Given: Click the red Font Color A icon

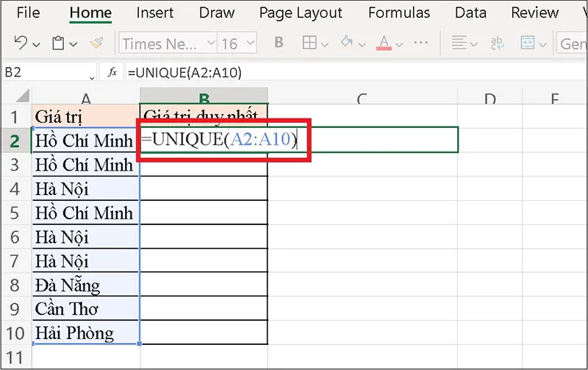Looking at the screenshot, I should [x=384, y=43].
